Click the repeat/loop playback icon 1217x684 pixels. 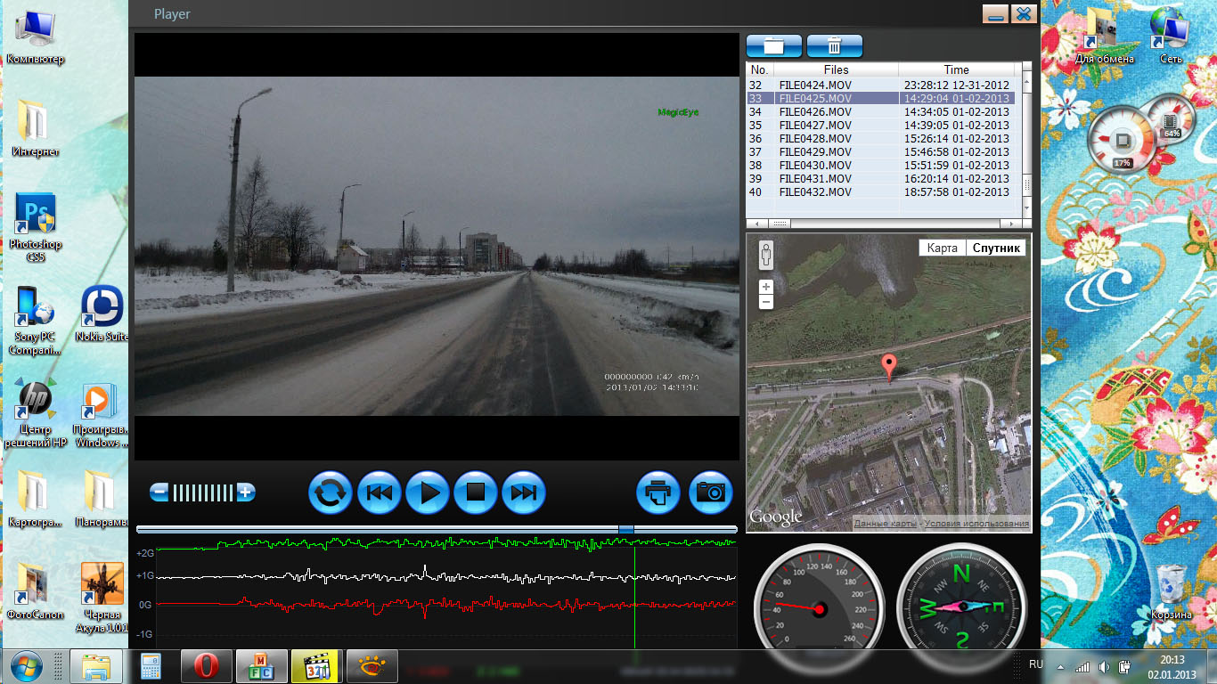point(331,493)
